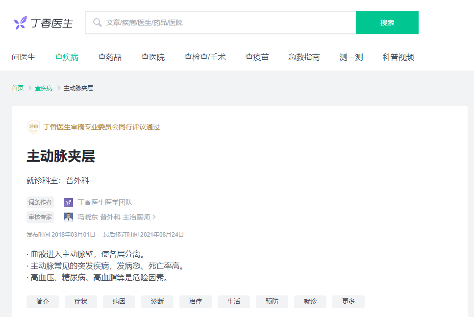The image size is (474, 317).
Task: Open 冯晓东 普外科 主治医师 profile
Action: [114, 217]
